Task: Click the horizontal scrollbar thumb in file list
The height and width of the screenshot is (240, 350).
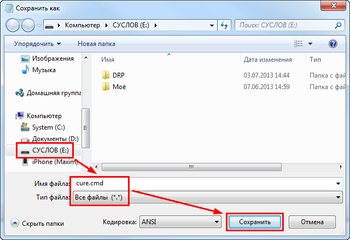Action: (191, 167)
